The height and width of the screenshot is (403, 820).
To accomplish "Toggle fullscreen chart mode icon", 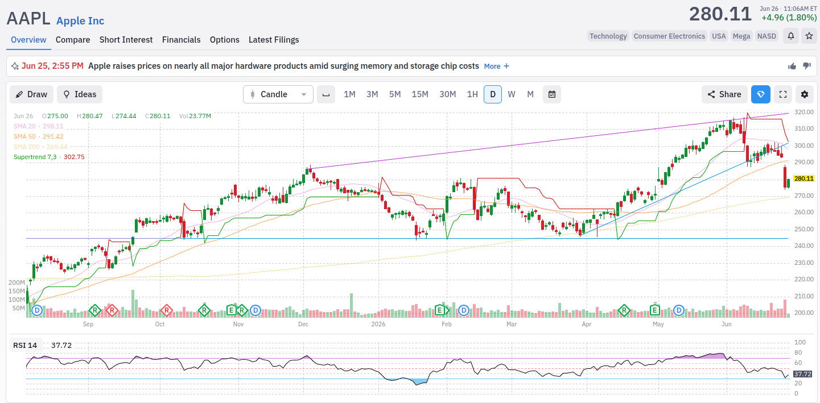I will pyautogui.click(x=783, y=94).
